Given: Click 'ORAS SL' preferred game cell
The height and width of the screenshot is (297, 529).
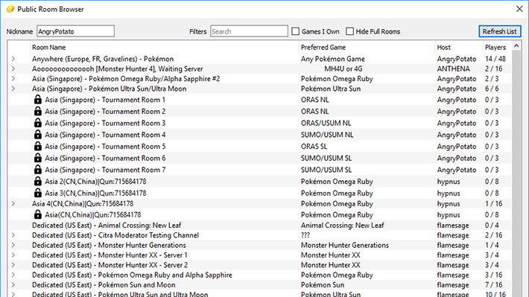Looking at the screenshot, I should [314, 147].
